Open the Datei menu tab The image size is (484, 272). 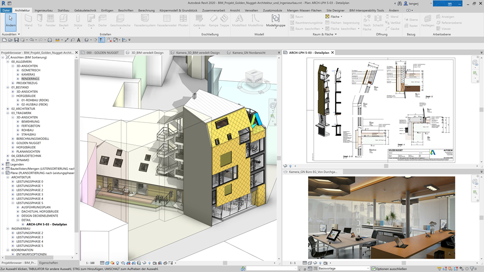(x=6, y=10)
